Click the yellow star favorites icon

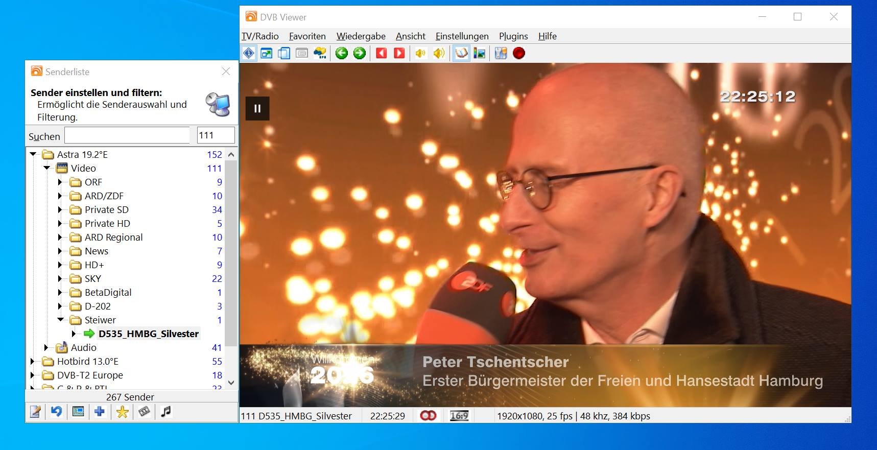122,412
